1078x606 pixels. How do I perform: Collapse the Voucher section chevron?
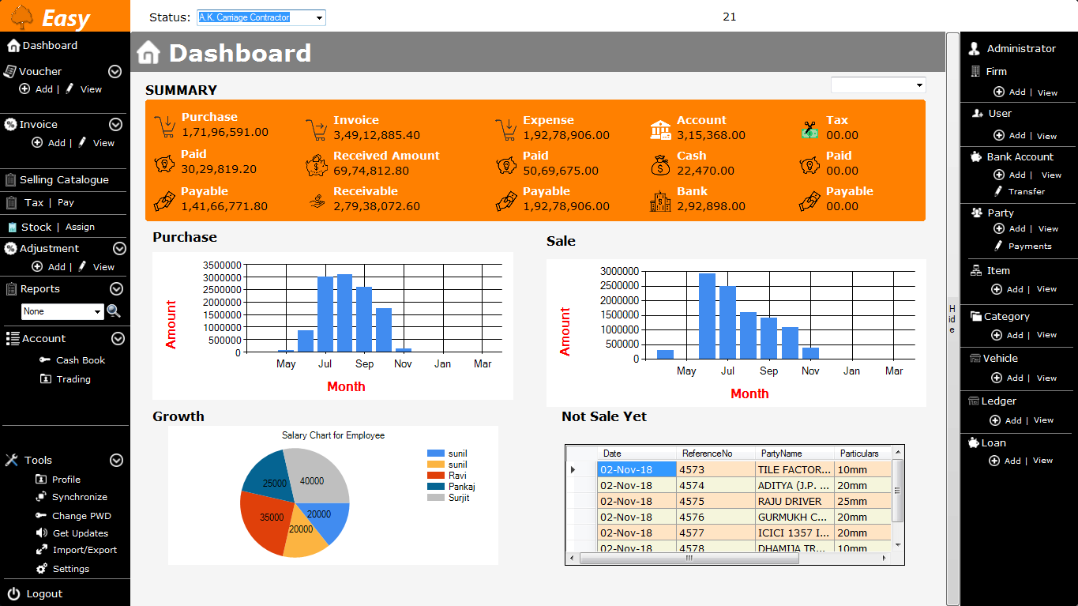[115, 71]
